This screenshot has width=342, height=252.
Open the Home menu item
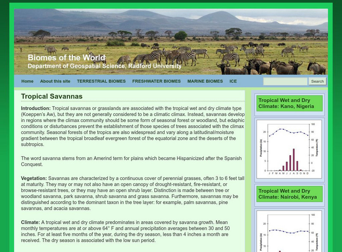27,81
